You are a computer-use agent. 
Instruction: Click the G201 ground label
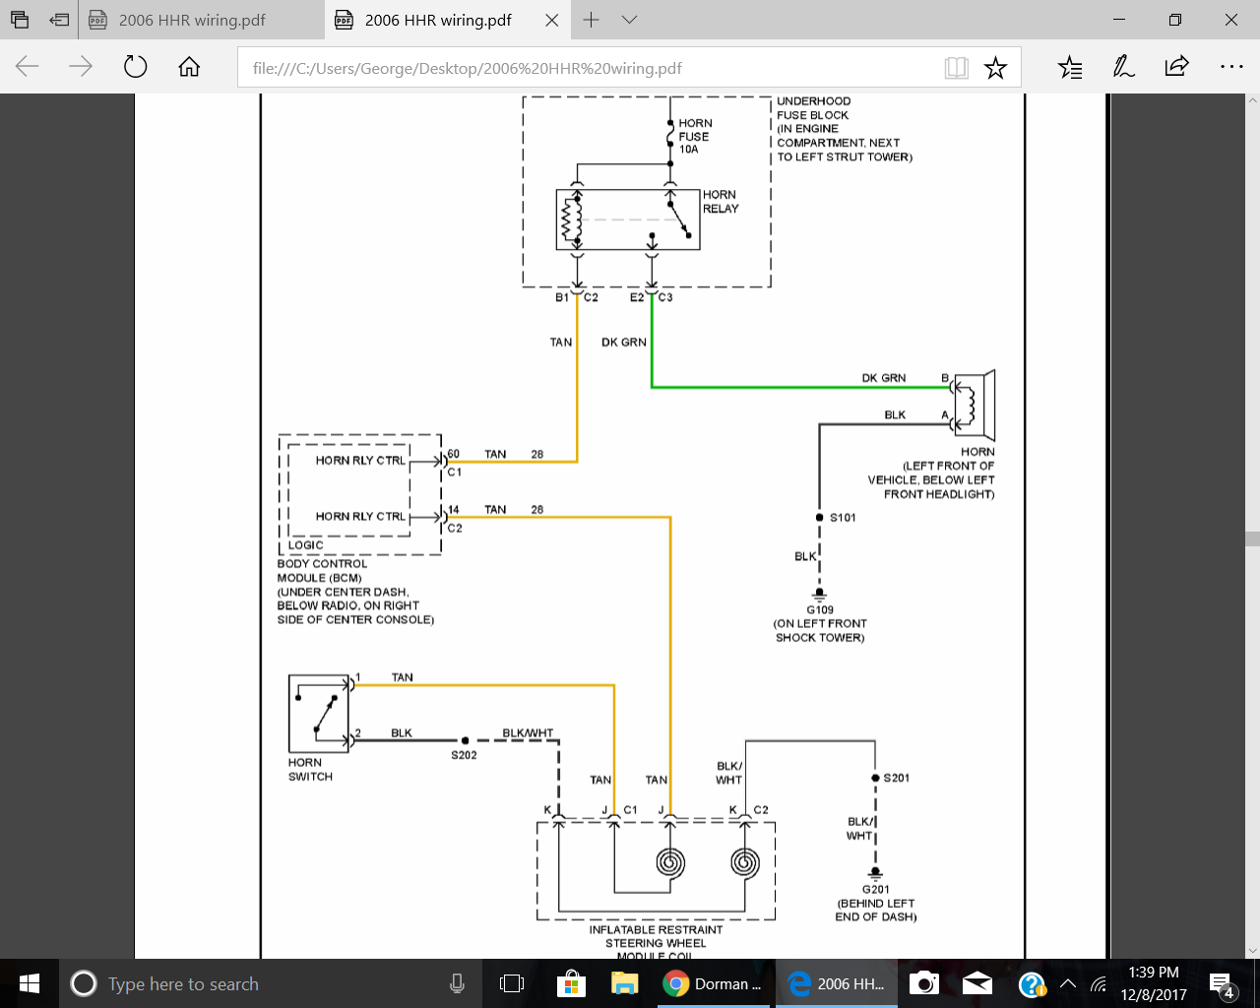pyautogui.click(x=876, y=889)
